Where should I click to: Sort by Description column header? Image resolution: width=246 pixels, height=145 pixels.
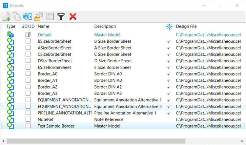(x=105, y=26)
